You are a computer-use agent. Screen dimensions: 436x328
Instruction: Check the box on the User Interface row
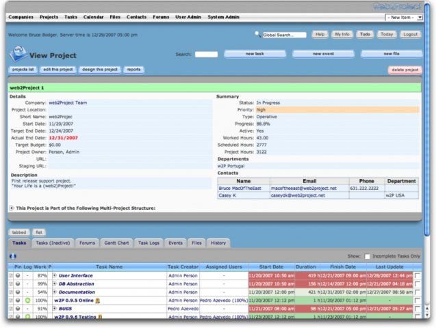tap(418, 275)
